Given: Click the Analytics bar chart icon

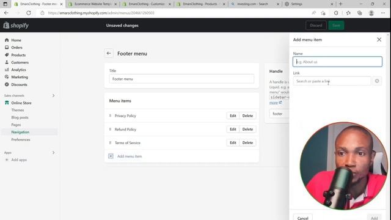Looking at the screenshot, I should click(x=7, y=70).
